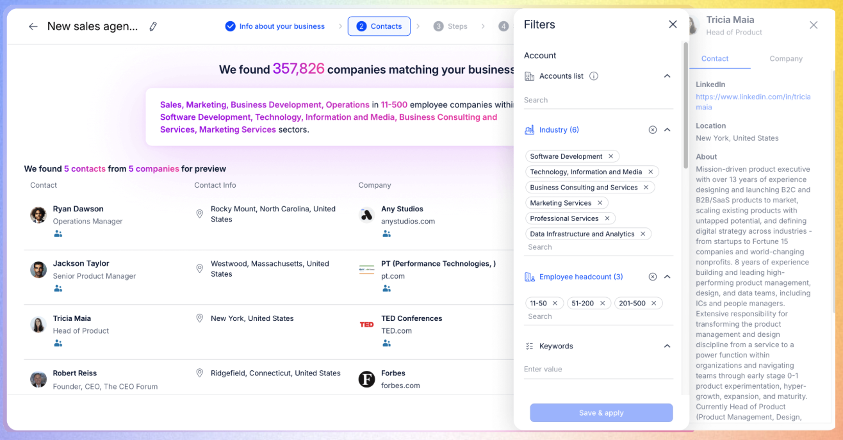Click the Accounts list info icon
The width and height of the screenshot is (843, 440).
click(594, 76)
